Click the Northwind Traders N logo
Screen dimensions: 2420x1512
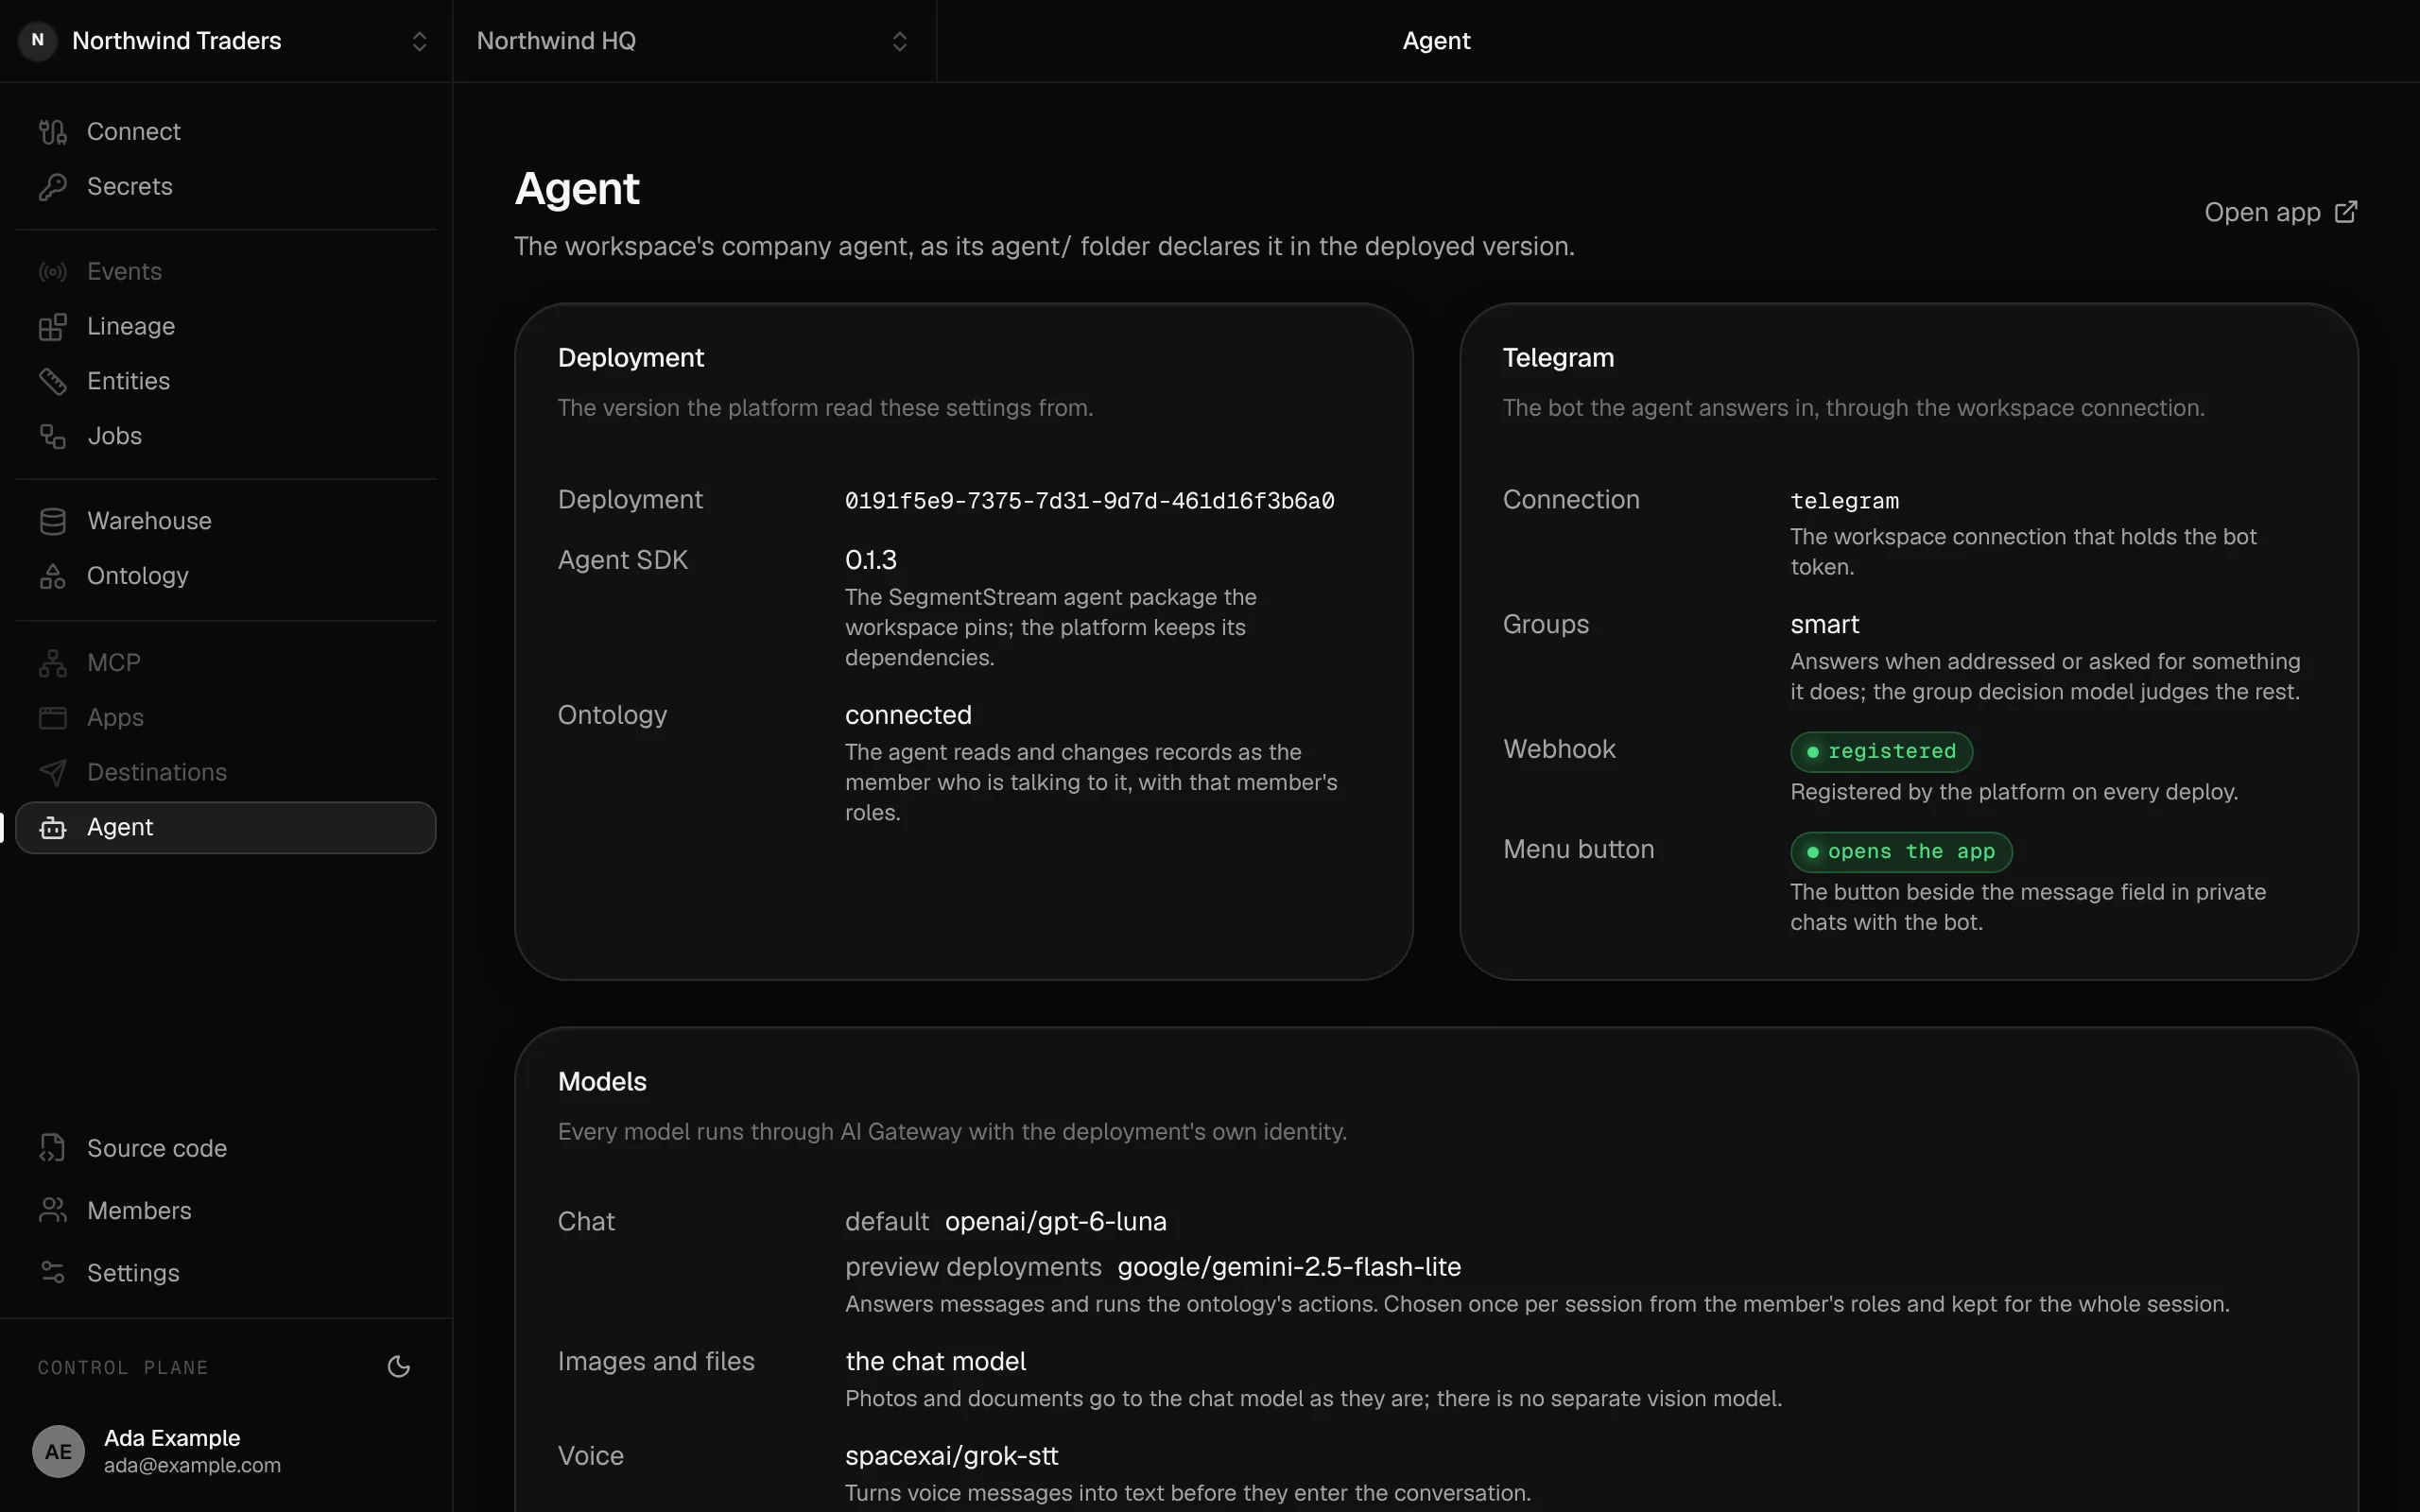pos(38,41)
